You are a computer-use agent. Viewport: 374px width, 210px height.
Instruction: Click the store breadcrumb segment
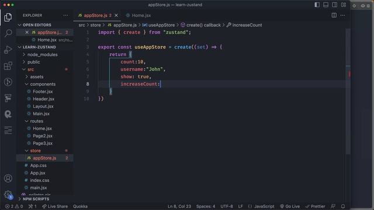click(95, 25)
